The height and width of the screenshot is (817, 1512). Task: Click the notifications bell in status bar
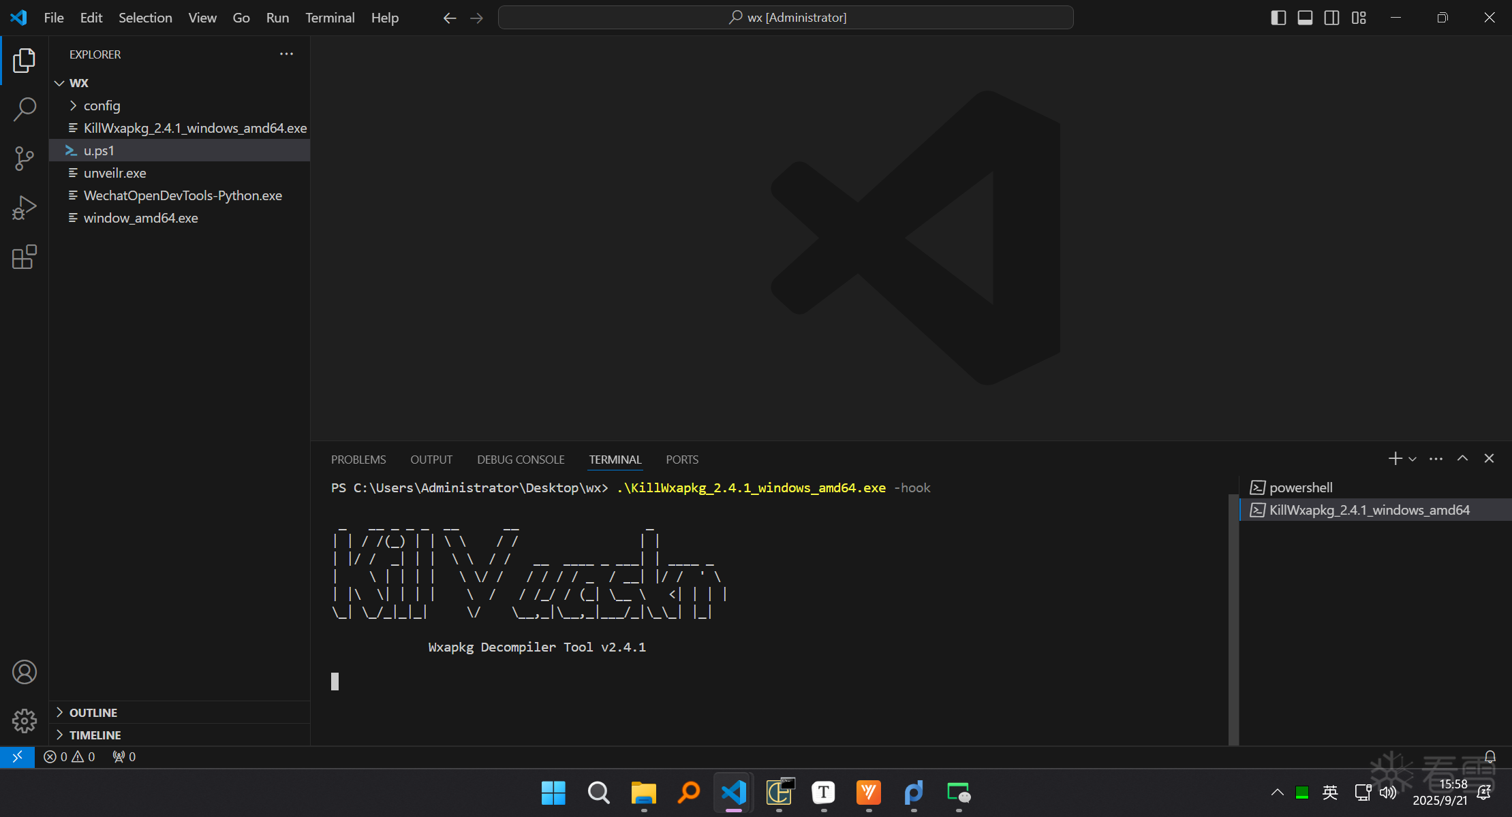[x=1490, y=756]
